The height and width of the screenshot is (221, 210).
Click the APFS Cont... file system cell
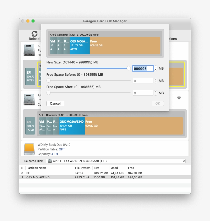[83, 177]
